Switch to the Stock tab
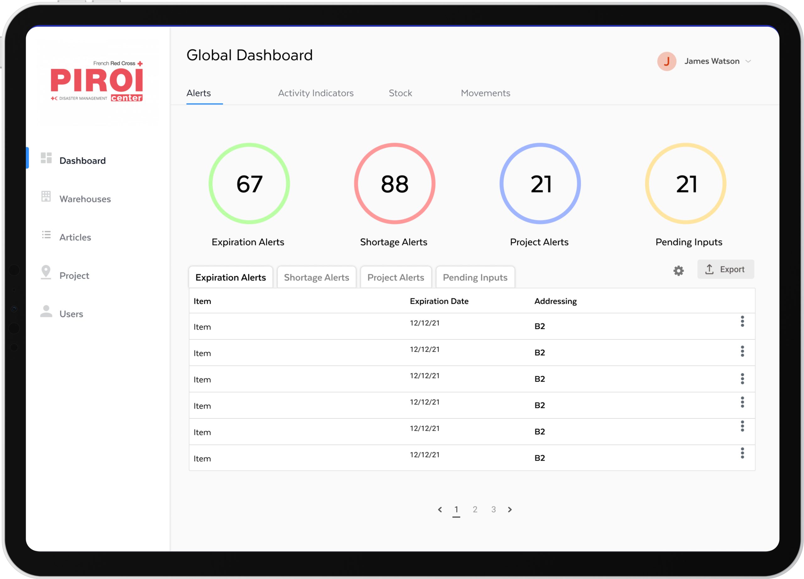The width and height of the screenshot is (804, 579). tap(400, 93)
